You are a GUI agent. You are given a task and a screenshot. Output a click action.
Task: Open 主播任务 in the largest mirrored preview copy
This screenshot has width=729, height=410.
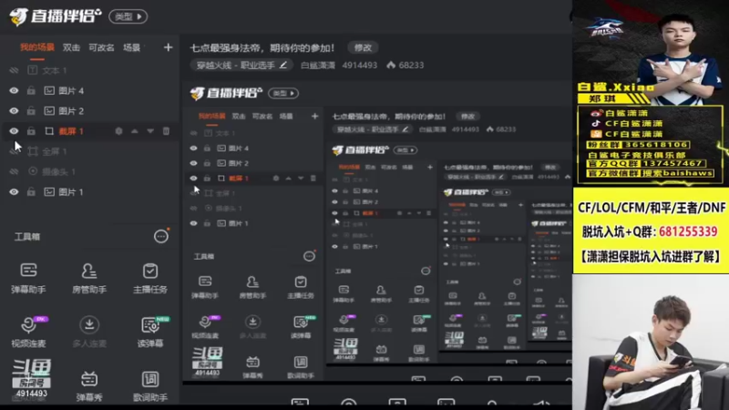coord(301,287)
